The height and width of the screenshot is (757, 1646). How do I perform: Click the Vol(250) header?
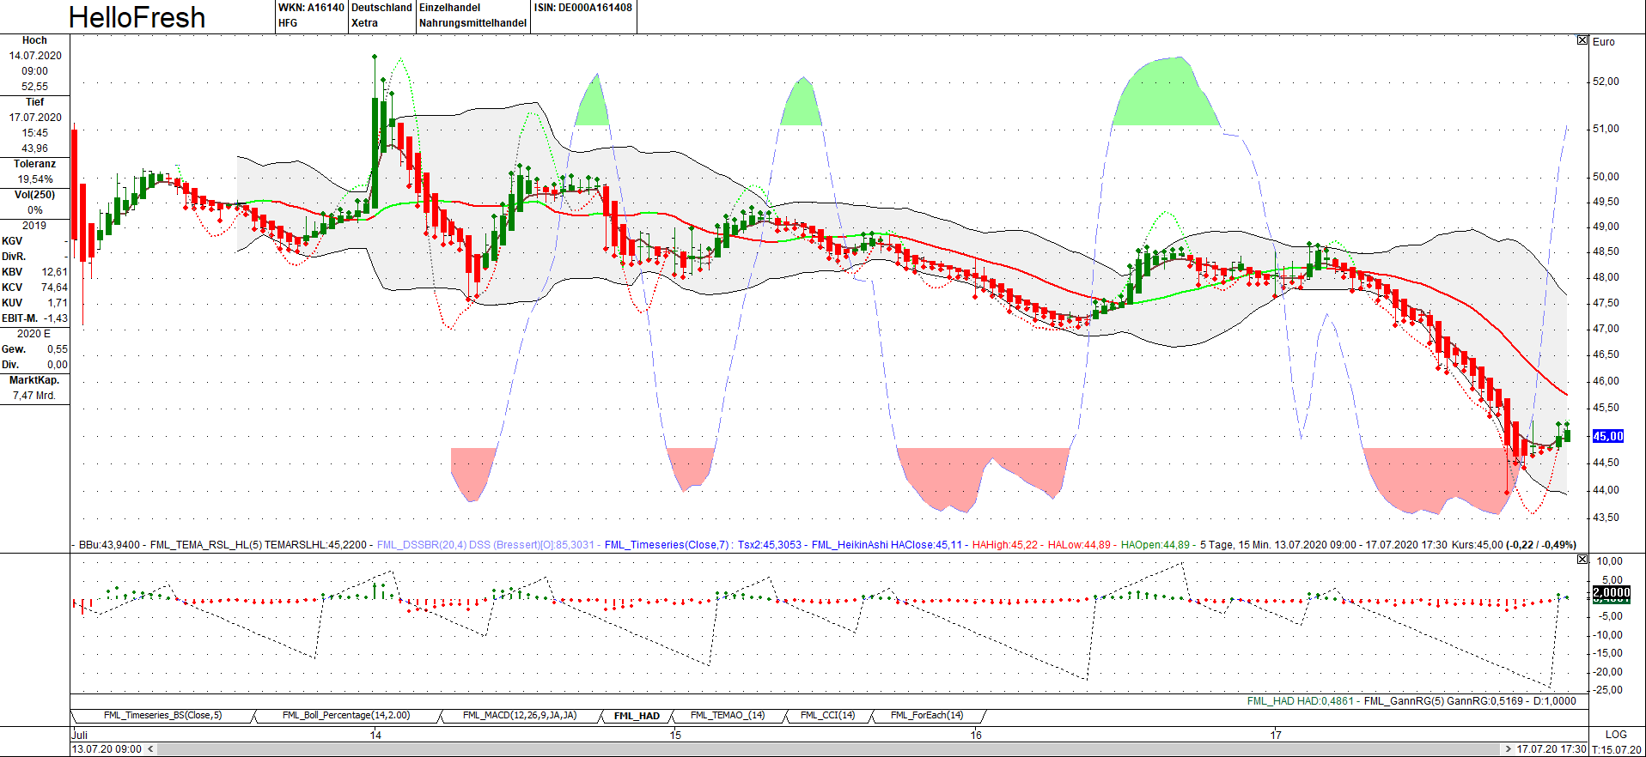pos(34,195)
